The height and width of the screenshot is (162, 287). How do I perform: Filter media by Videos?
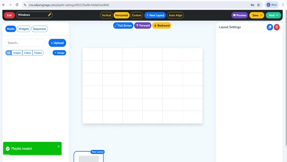pos(27,53)
